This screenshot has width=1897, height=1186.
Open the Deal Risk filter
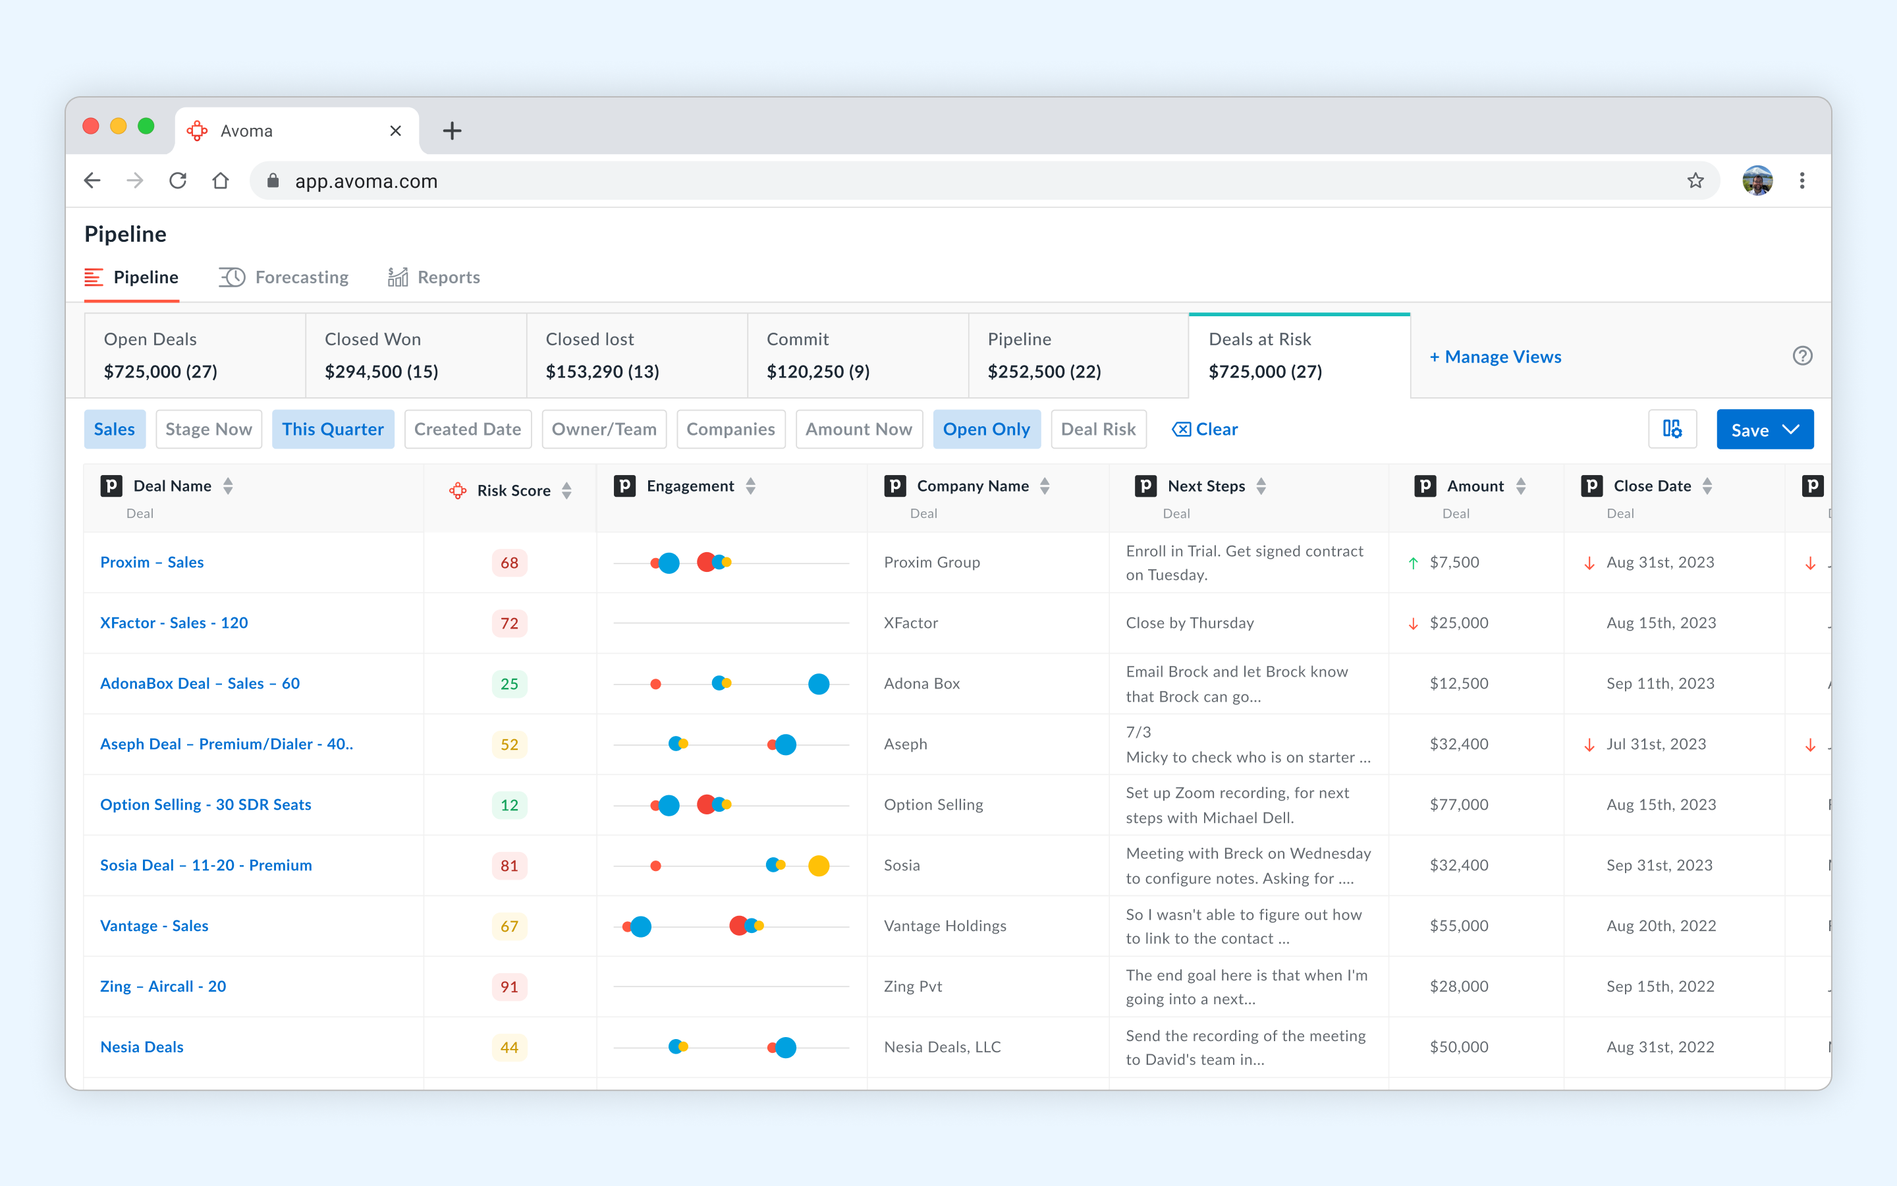1098,429
